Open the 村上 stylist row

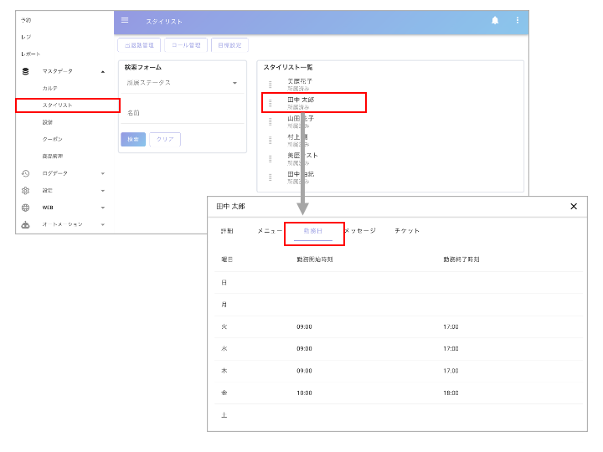click(x=390, y=140)
